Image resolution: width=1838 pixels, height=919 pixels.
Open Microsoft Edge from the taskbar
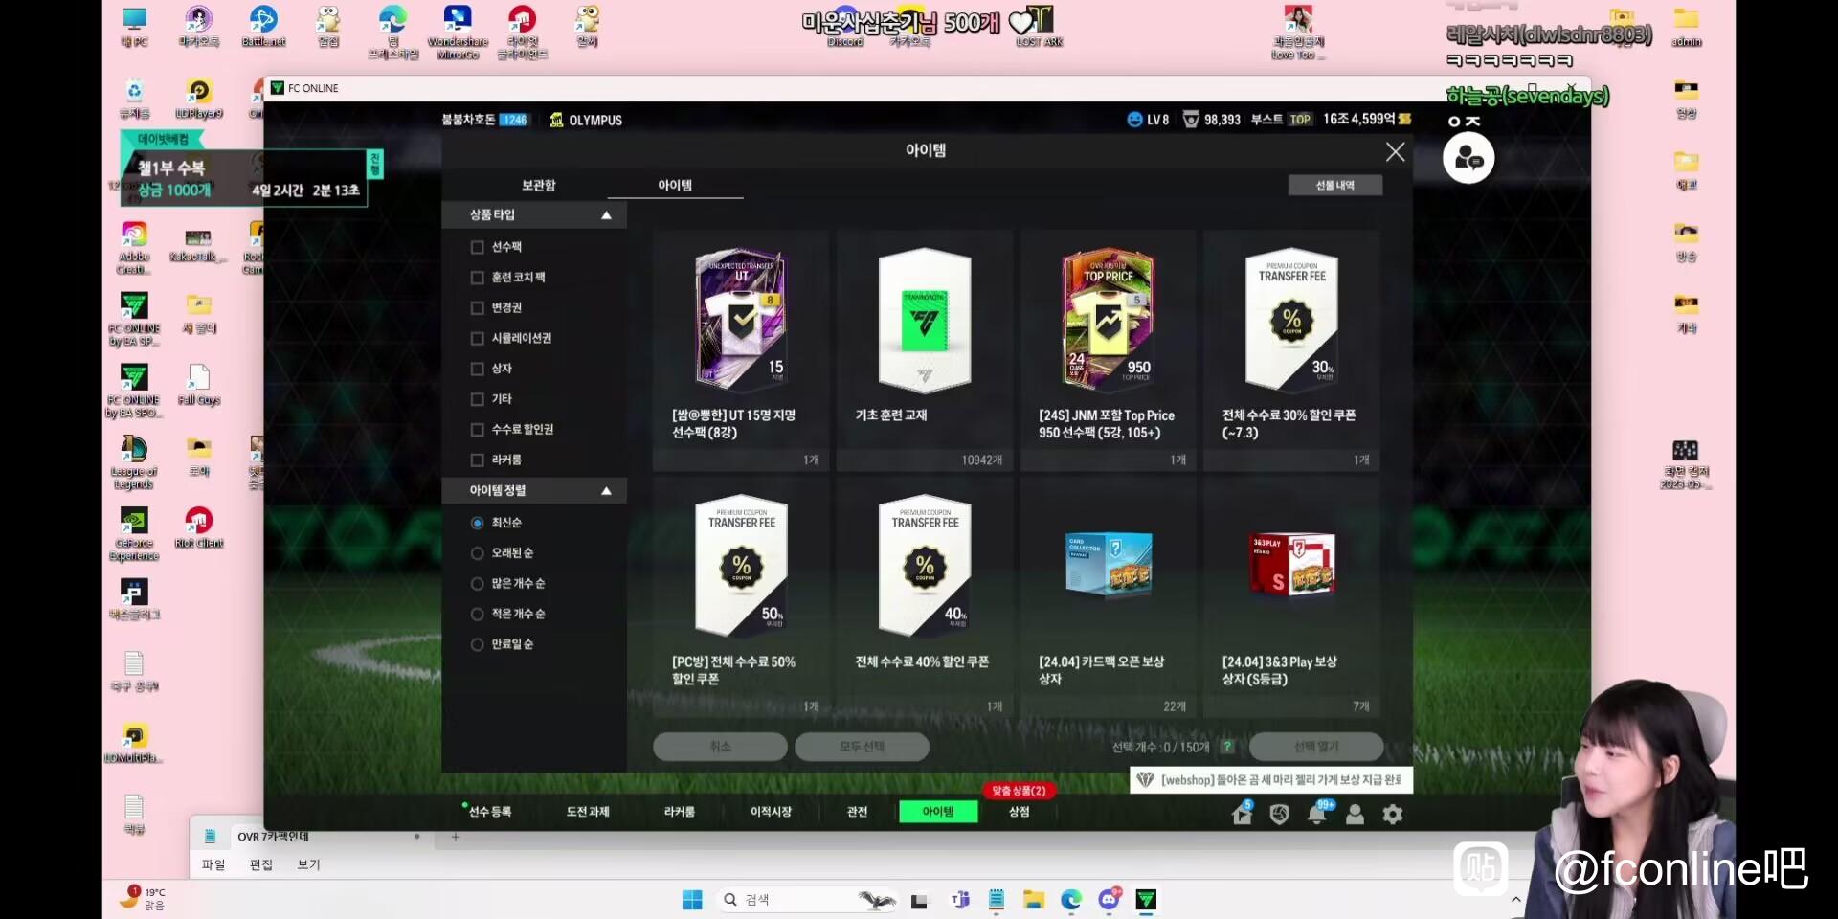tap(1071, 900)
